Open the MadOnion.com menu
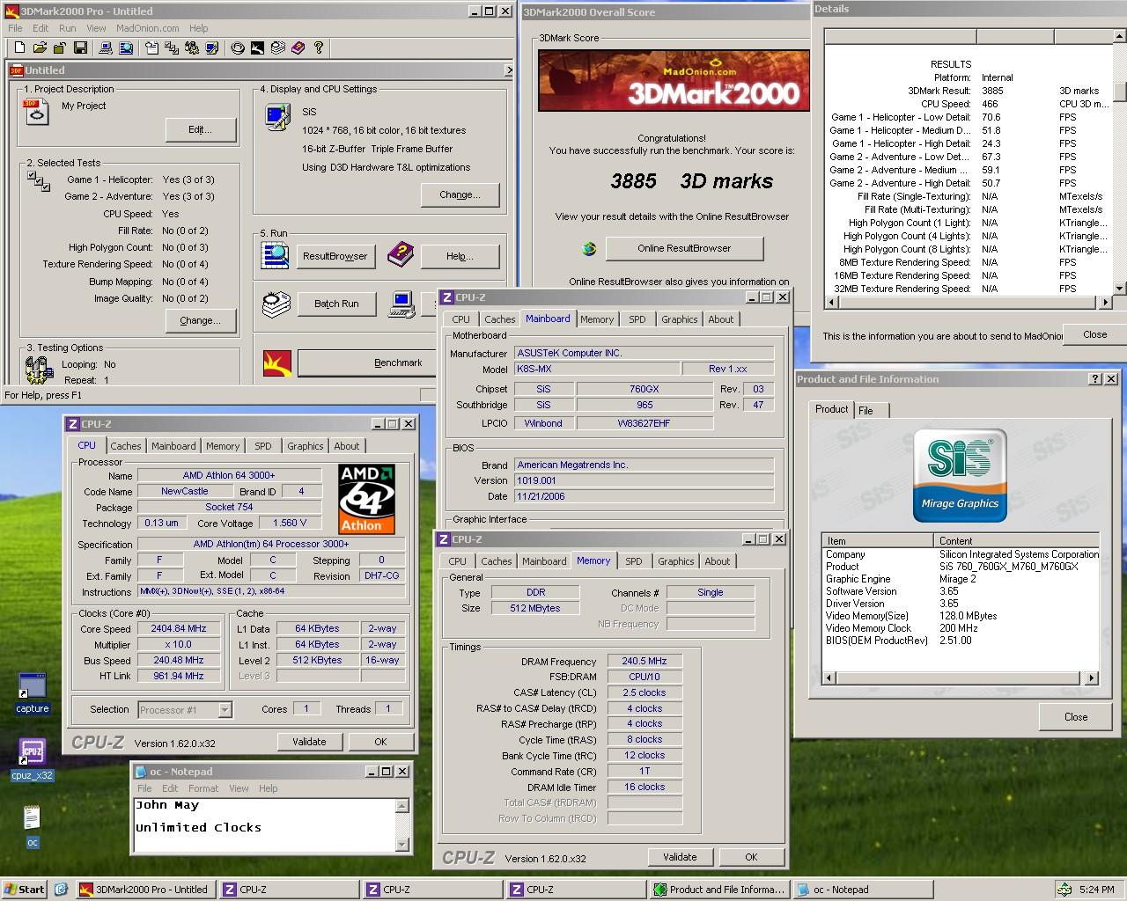Screen dimensions: 1127x901 pyautogui.click(x=147, y=28)
